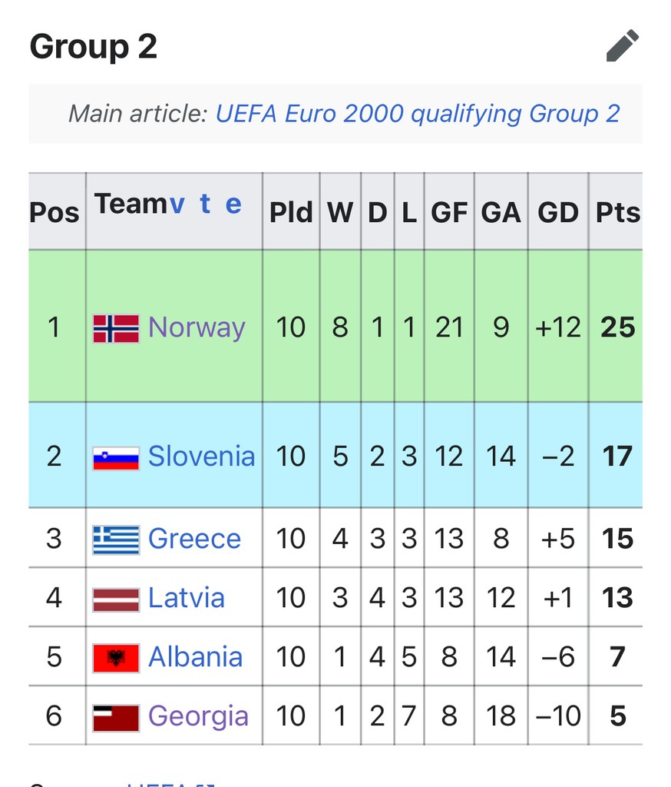Click the 't' talk template link
The image size is (671, 787).
point(205,204)
